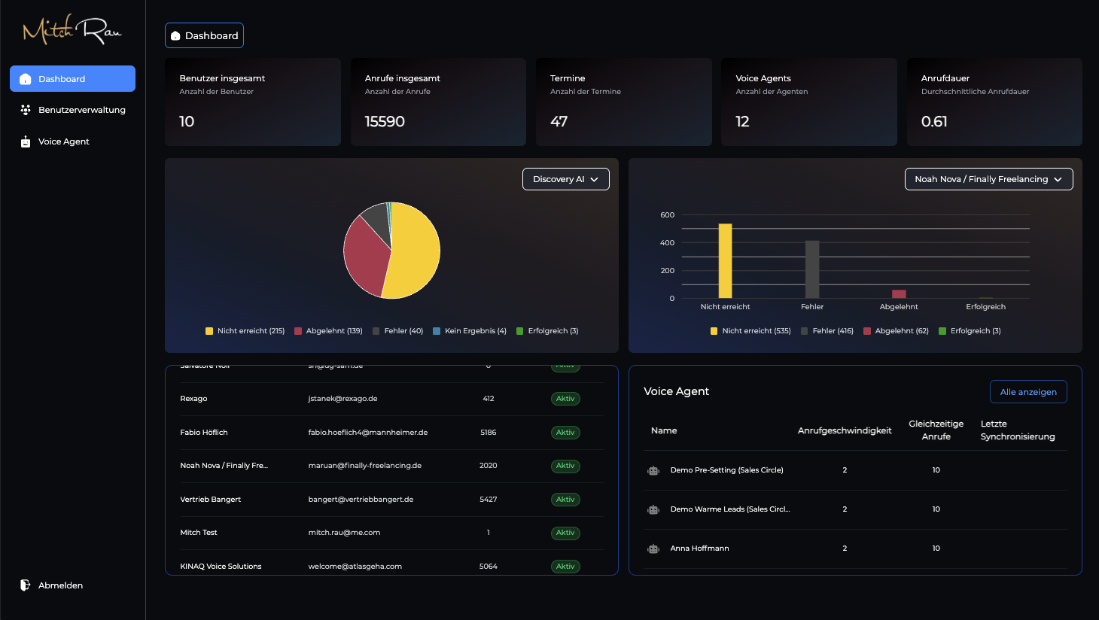Toggle the Aktiv status badge for Mitch Test
Viewport: 1099px width, 620px height.
[x=565, y=532]
